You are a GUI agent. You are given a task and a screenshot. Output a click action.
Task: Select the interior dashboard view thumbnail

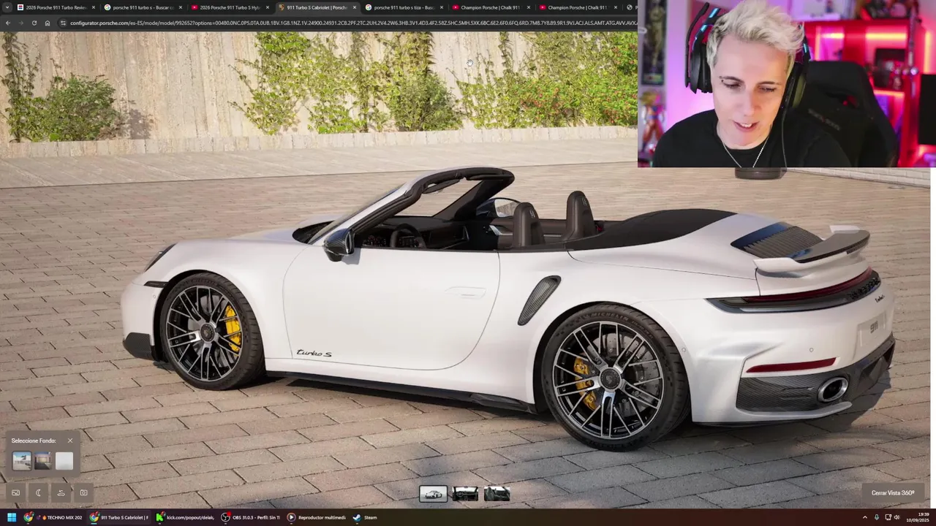pos(465,494)
